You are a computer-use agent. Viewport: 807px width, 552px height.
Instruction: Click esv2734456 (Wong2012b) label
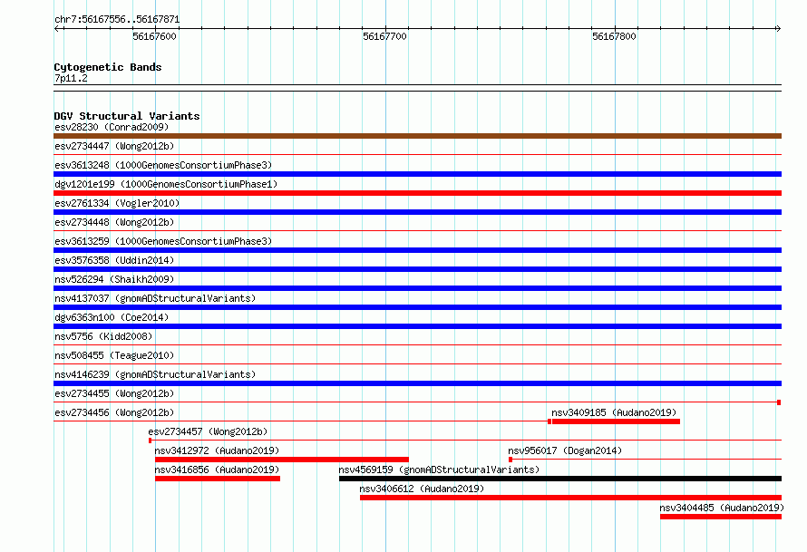114,412
